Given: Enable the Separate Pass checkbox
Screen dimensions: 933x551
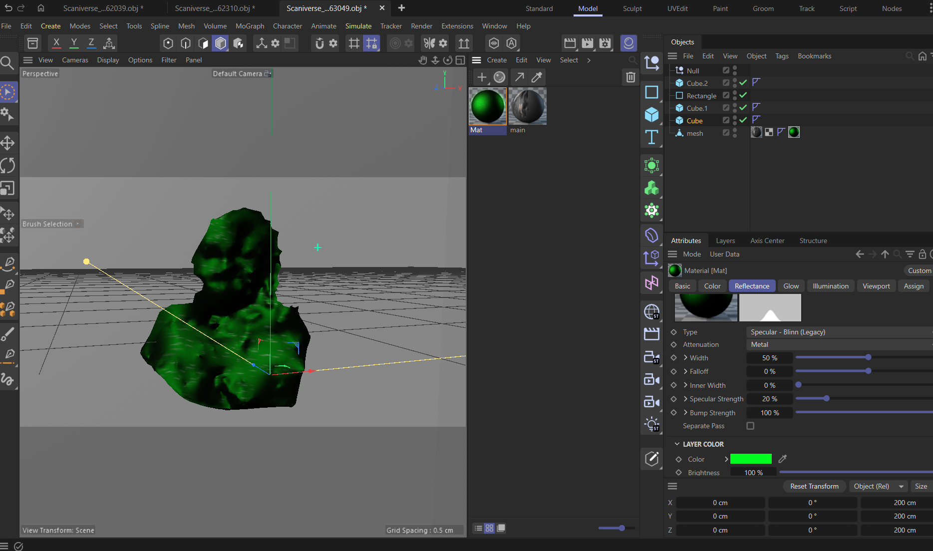Looking at the screenshot, I should 750,426.
